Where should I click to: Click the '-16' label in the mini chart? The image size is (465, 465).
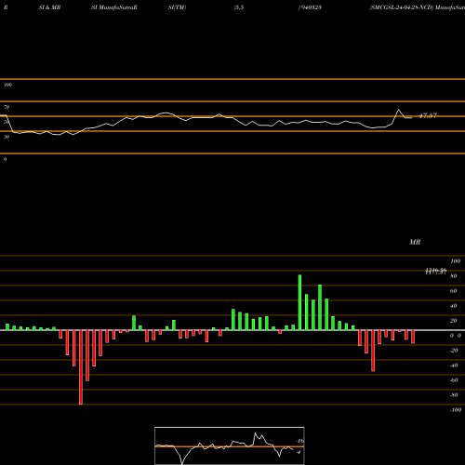coord(300,441)
